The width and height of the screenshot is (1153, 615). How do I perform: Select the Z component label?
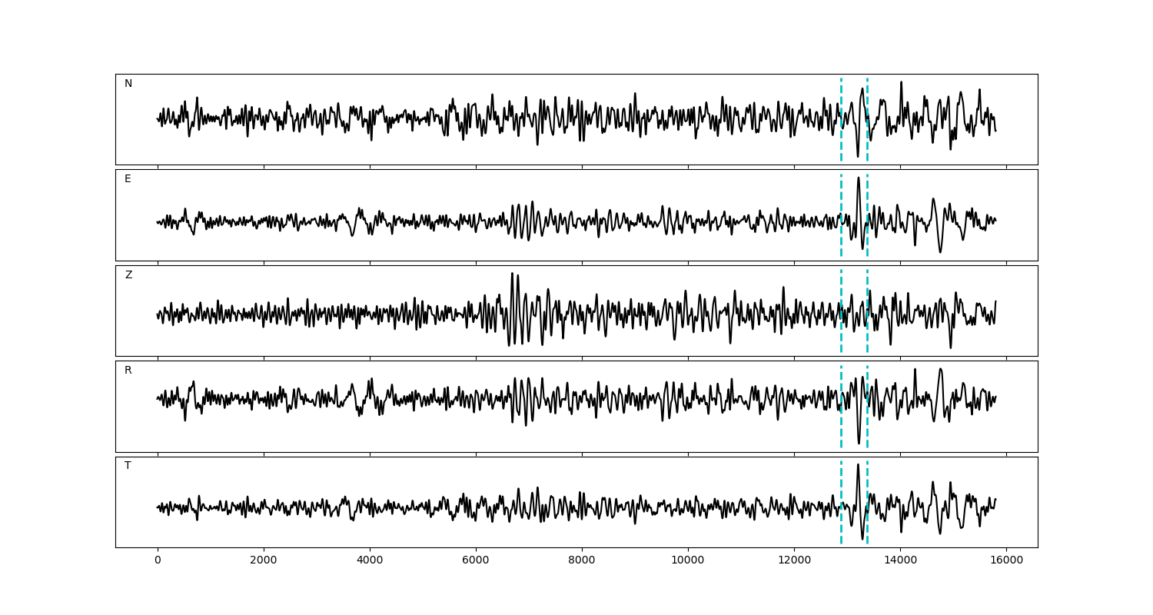[x=128, y=275]
